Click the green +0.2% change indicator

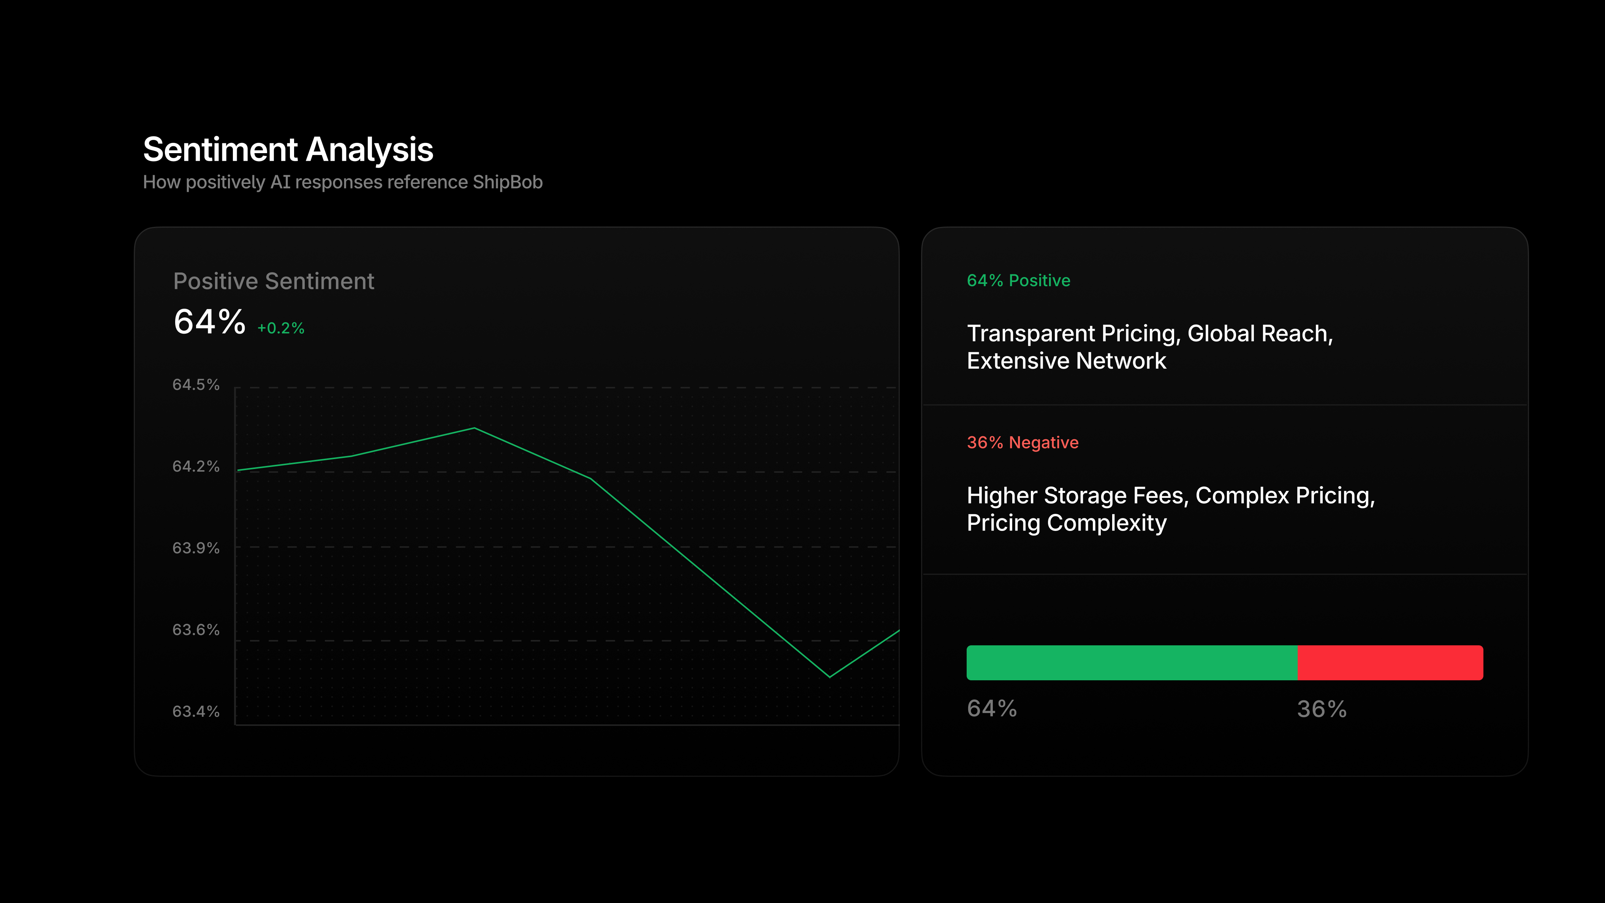[x=281, y=328]
